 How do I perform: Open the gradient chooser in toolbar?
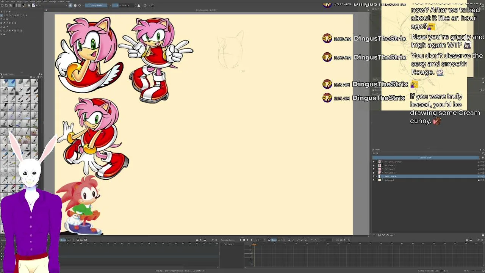(x=15, y=5)
